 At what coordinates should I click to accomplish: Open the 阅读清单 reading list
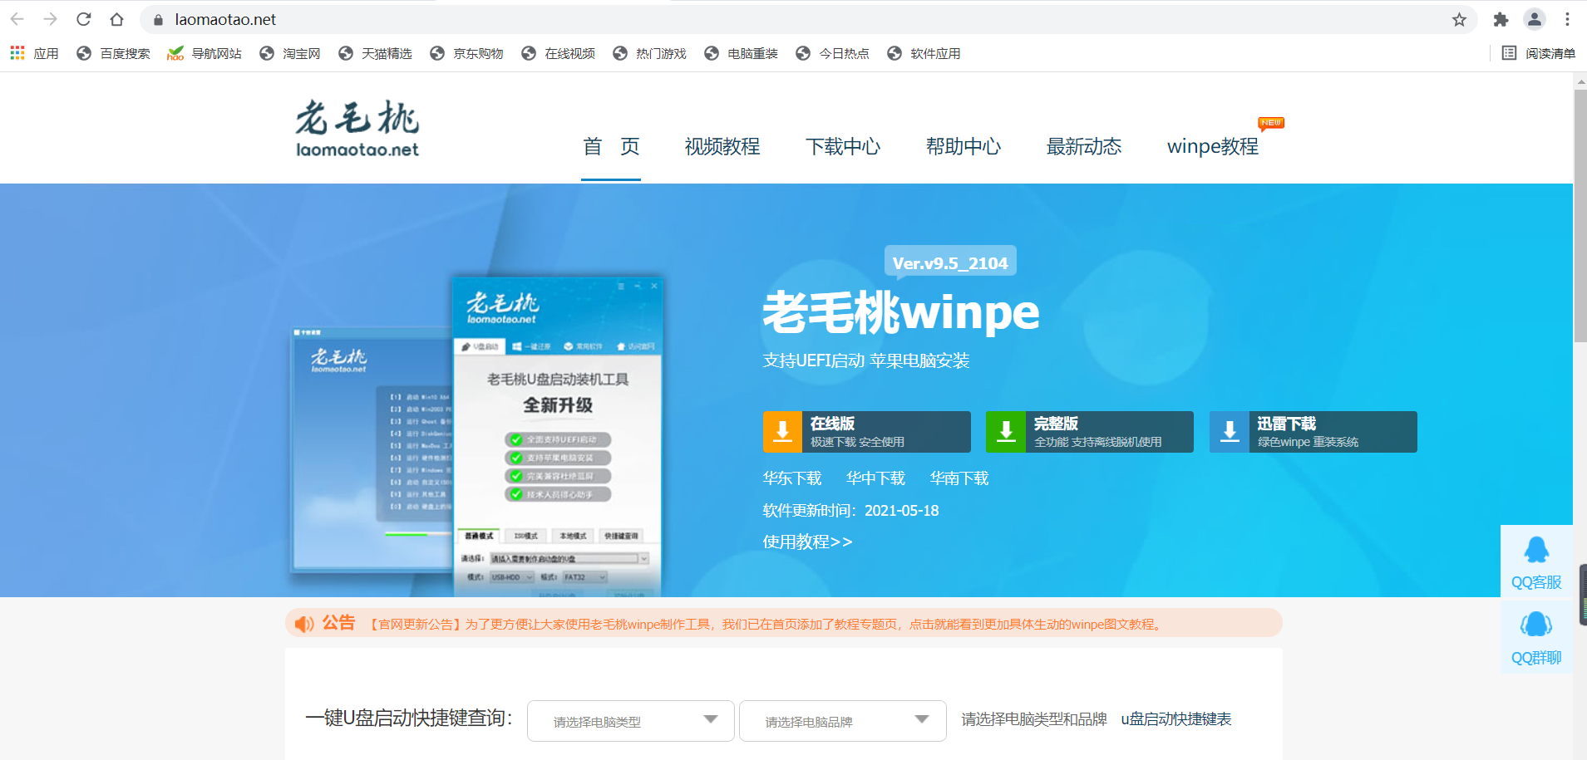point(1539,53)
